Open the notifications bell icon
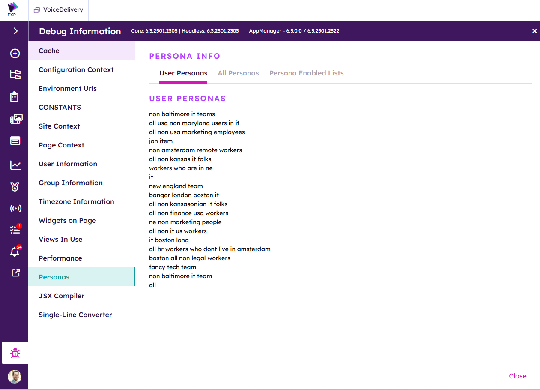Viewport: 540px width, 390px height. pos(15,252)
